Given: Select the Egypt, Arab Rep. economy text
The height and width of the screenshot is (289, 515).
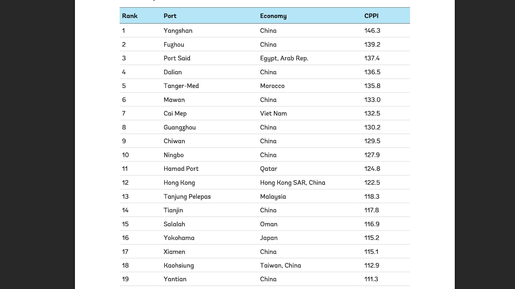Looking at the screenshot, I should click(284, 58).
